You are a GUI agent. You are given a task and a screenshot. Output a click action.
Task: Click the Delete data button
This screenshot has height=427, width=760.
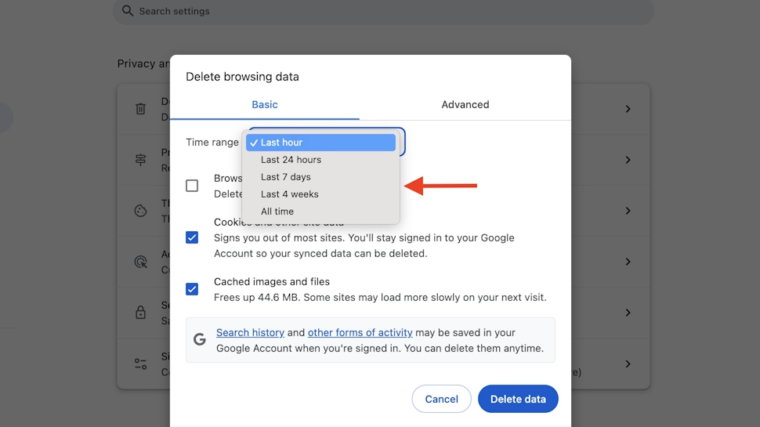pos(518,399)
